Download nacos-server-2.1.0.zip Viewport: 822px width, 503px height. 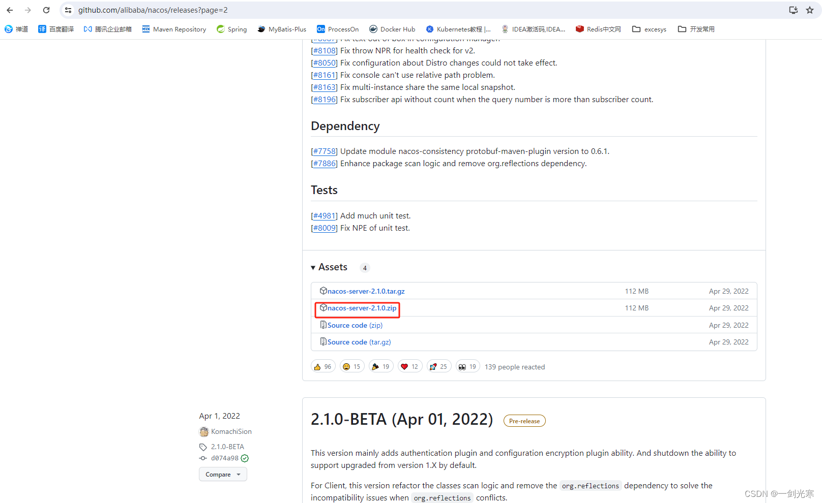coord(362,308)
